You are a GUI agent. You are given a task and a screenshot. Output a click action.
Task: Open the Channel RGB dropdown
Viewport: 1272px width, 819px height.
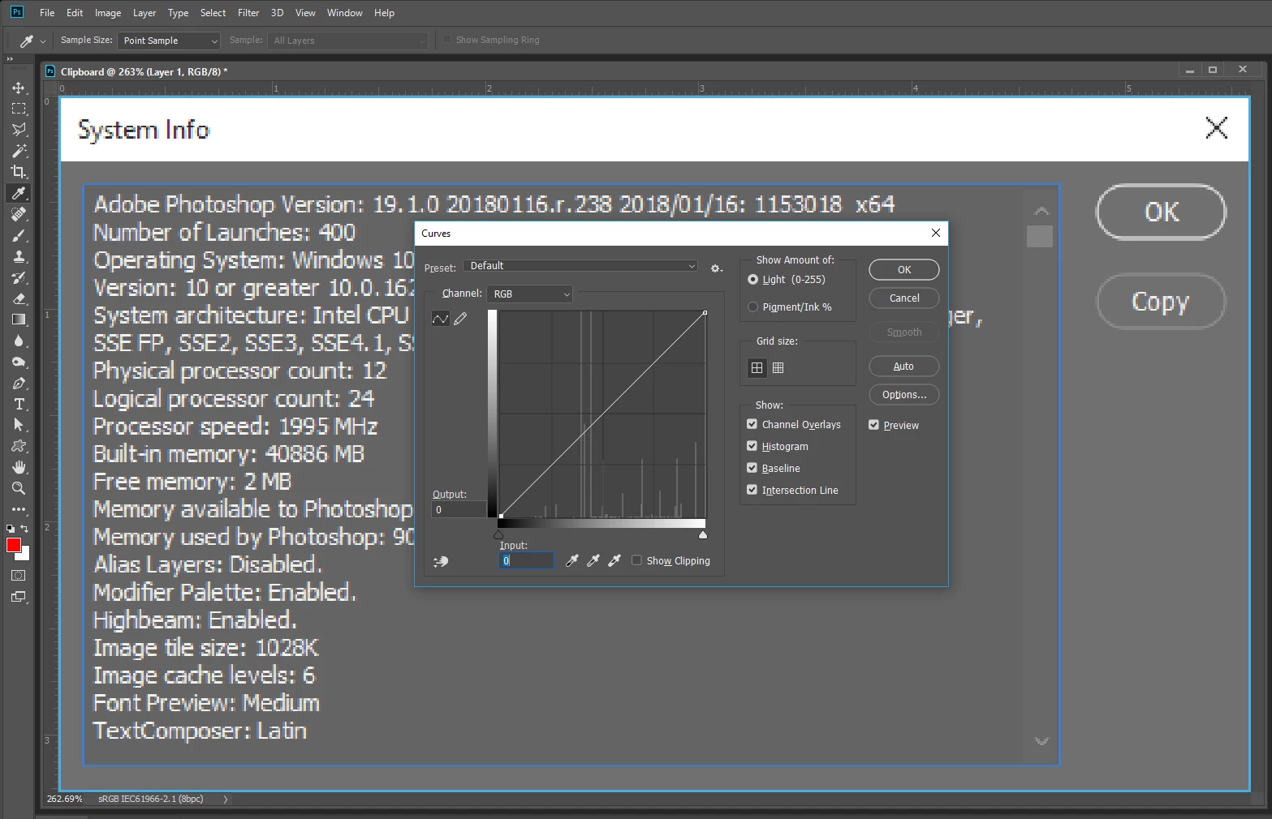coord(530,294)
